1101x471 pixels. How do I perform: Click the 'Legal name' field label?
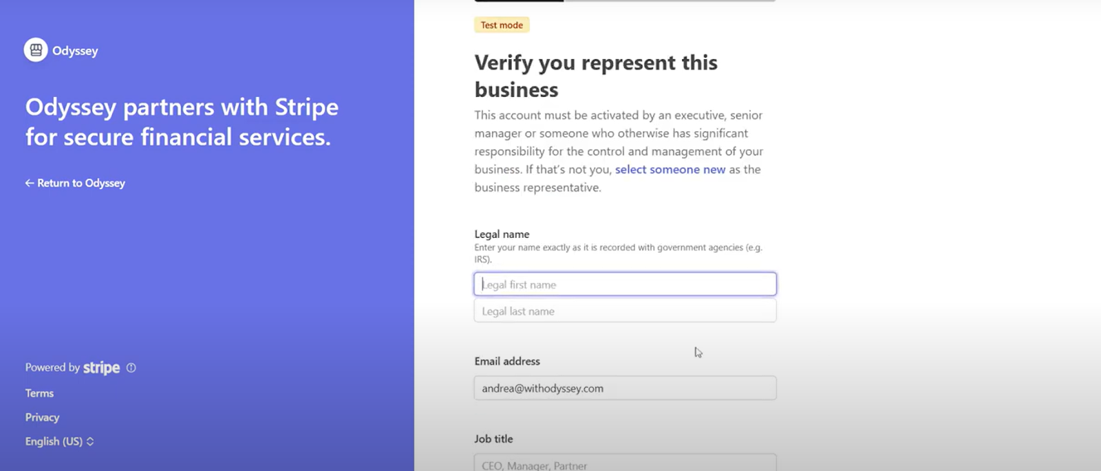click(502, 234)
